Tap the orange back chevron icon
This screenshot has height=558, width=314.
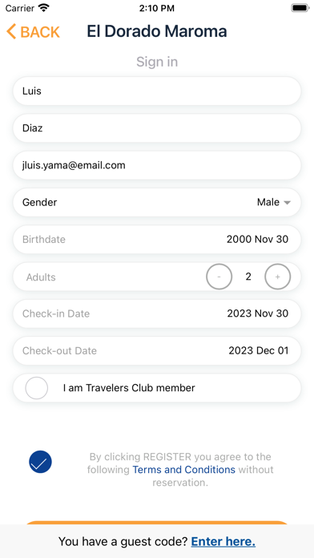(x=11, y=32)
